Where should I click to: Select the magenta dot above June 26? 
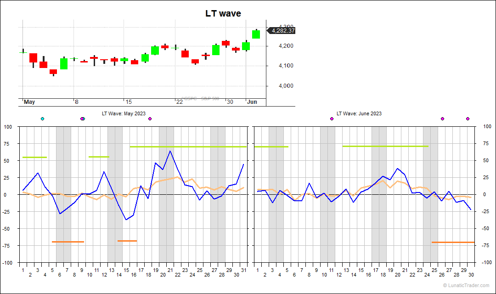tap(442, 118)
